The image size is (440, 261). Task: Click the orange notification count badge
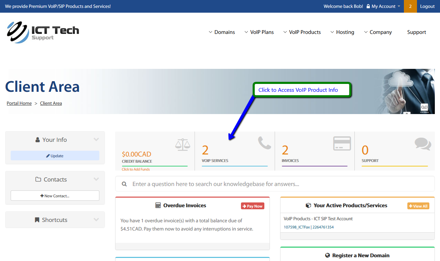pos(410,6)
